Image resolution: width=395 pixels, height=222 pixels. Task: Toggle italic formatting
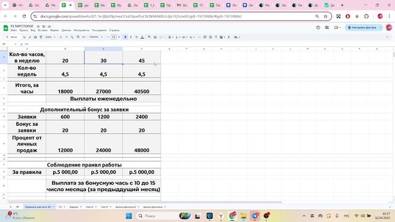click(131, 37)
